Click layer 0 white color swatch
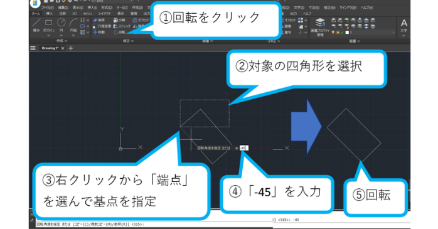The image size is (438, 229). click(x=347, y=33)
